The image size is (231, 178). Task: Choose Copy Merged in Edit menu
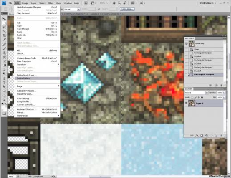coord(37,29)
